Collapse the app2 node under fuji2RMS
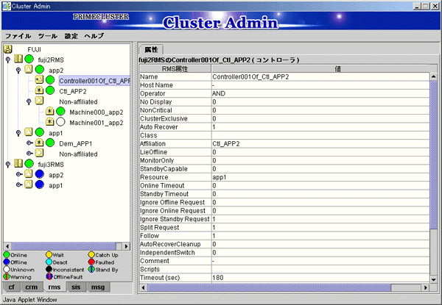 click(18, 70)
